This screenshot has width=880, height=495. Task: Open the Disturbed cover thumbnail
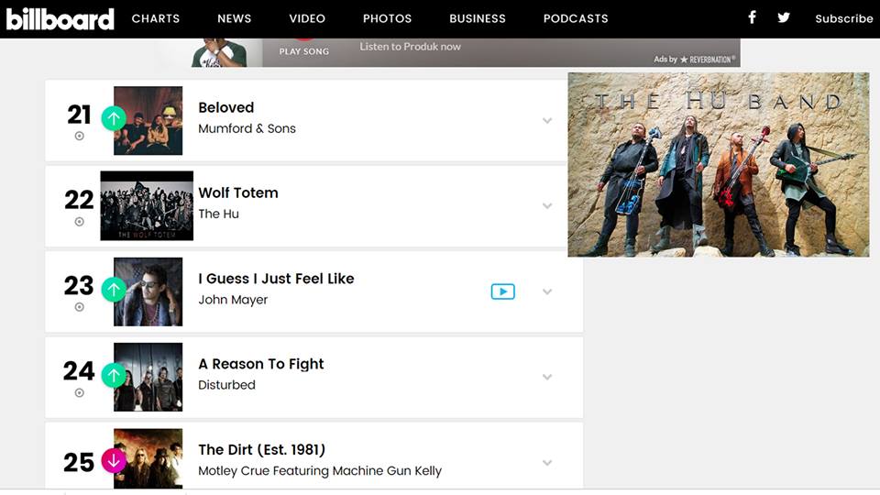pos(148,377)
